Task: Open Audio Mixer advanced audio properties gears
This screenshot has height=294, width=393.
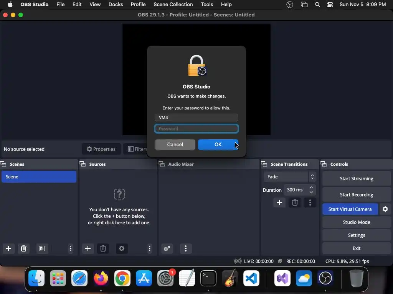Action: [x=167, y=248]
